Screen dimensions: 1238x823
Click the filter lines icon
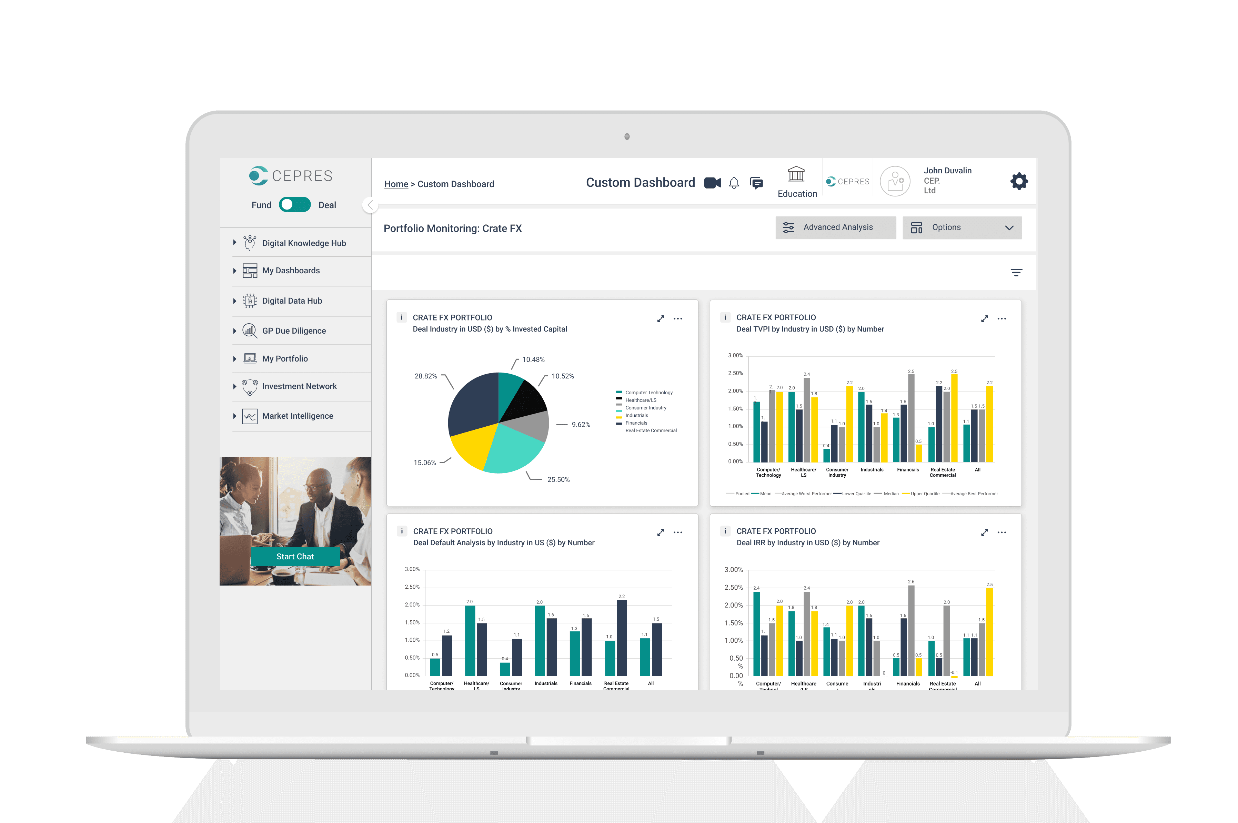[1016, 272]
